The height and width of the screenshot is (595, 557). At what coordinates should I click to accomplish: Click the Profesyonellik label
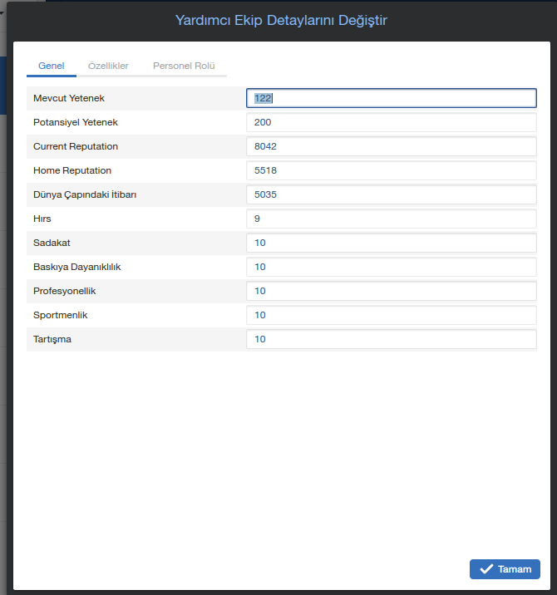[x=65, y=291]
